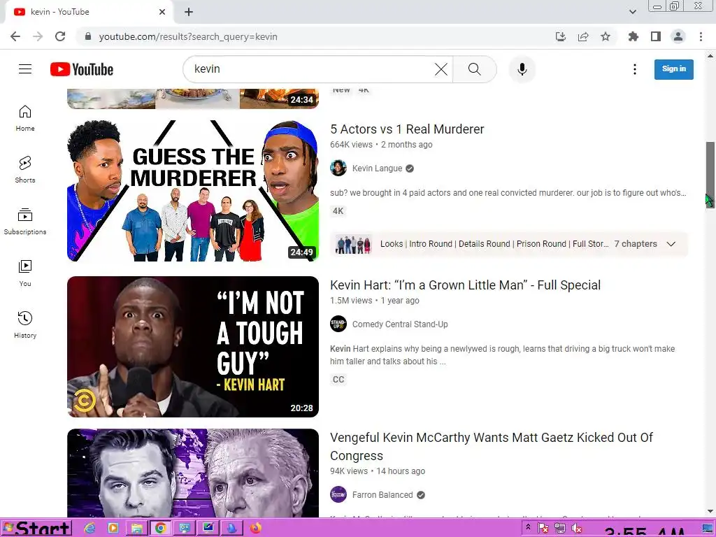Open the chapters preview thumbnail

[353, 244]
